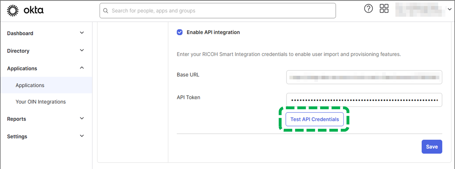Image resolution: width=455 pixels, height=169 pixels.
Task: Open the help question mark icon
Action: pyautogui.click(x=368, y=9)
